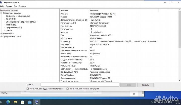181x105 pixels.
Task: Click the 'Искать' search input field
Action: 80,85
